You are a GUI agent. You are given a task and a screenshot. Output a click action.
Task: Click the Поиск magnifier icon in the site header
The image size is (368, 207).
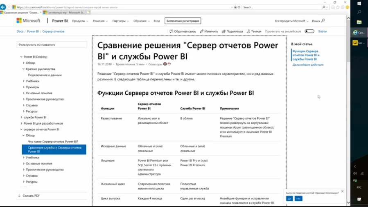(x=323, y=20)
